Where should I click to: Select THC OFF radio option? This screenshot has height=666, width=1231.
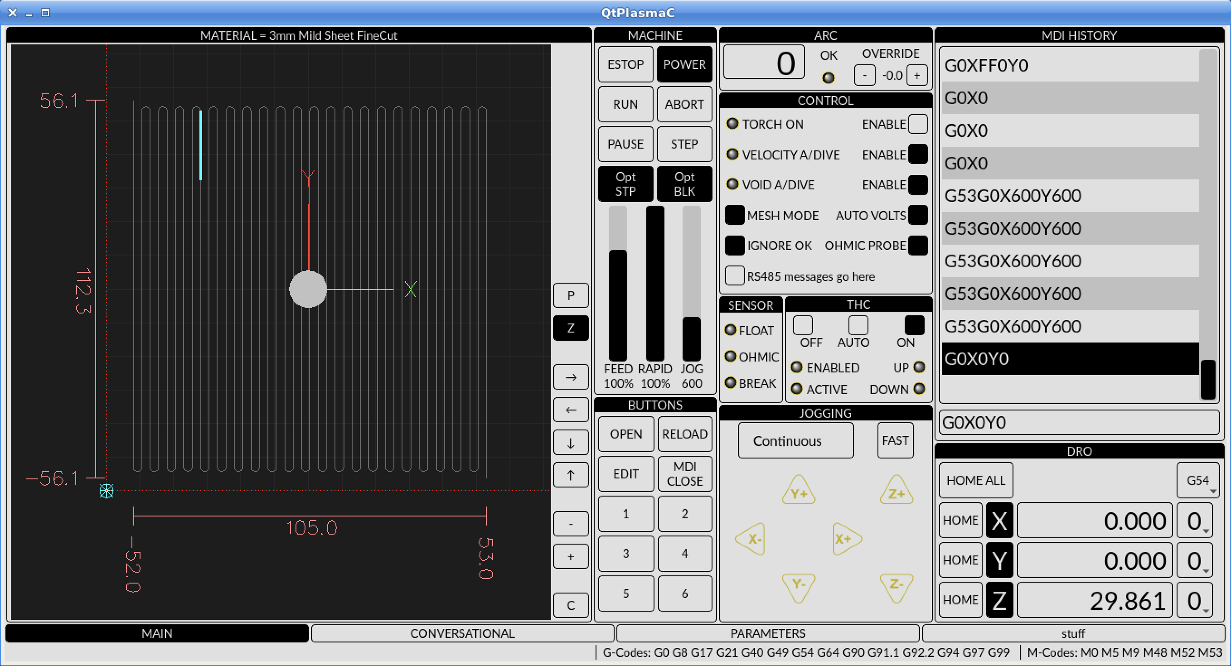coord(803,325)
